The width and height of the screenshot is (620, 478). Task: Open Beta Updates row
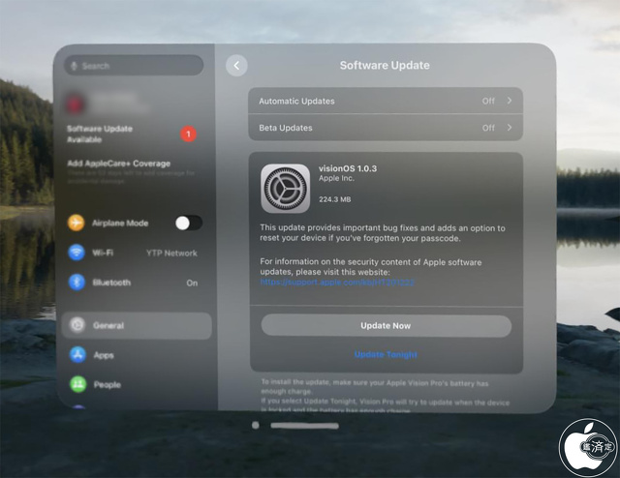386,128
